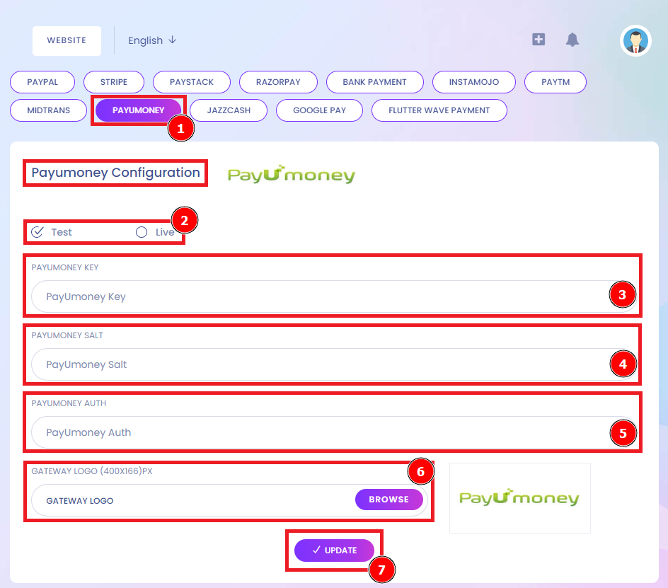The width and height of the screenshot is (668, 588).
Task: Select the Live mode radio option
Action: (x=155, y=232)
